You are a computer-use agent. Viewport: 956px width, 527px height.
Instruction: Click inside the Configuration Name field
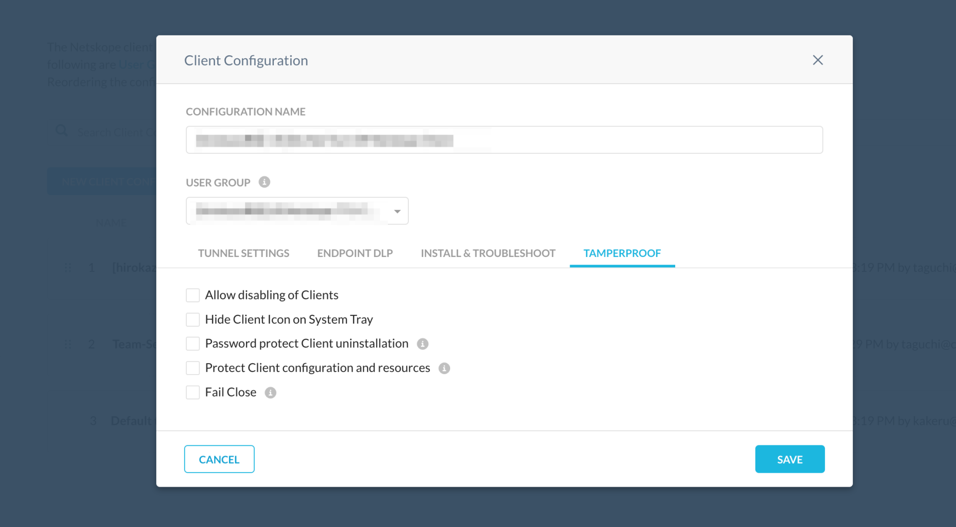click(x=504, y=140)
